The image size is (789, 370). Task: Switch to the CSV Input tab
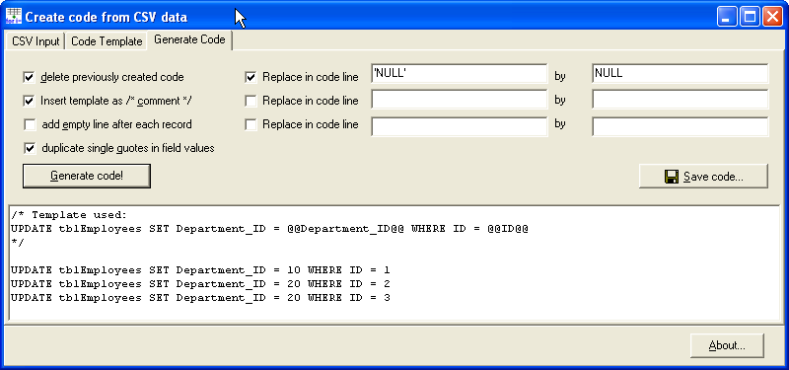(36, 41)
